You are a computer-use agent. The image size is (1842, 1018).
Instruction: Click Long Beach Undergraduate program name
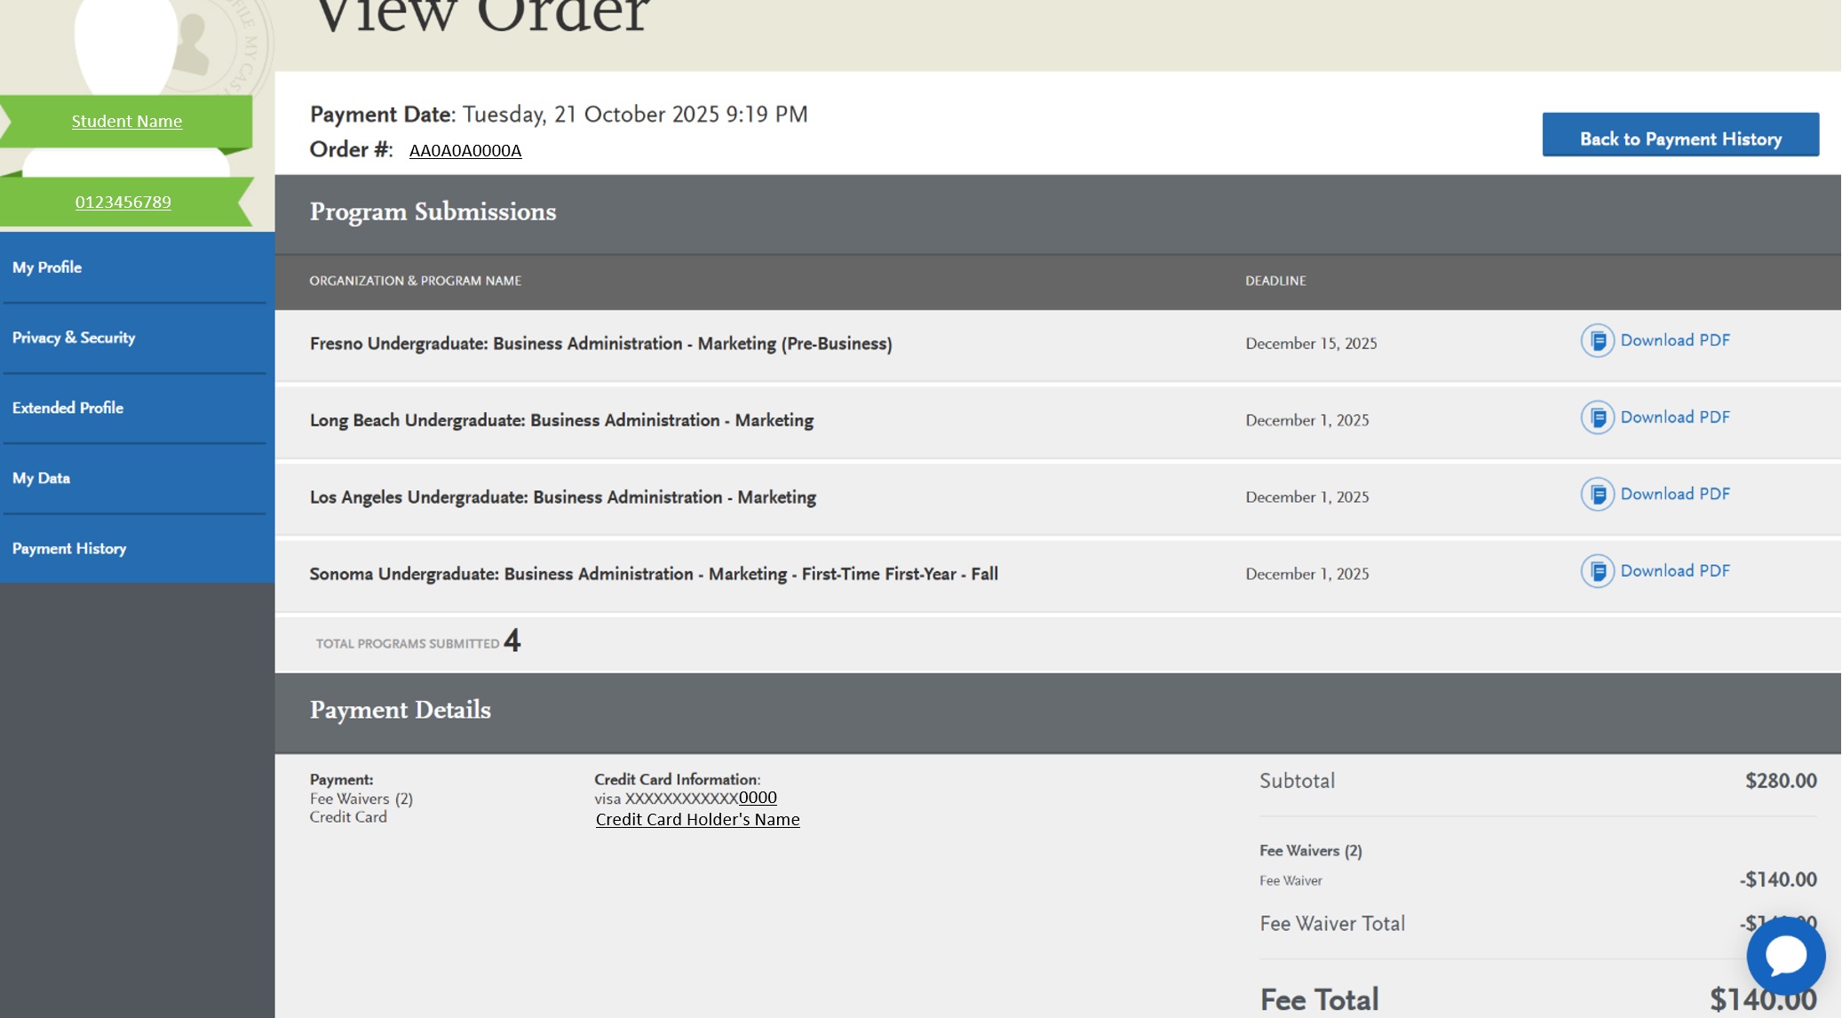(561, 420)
